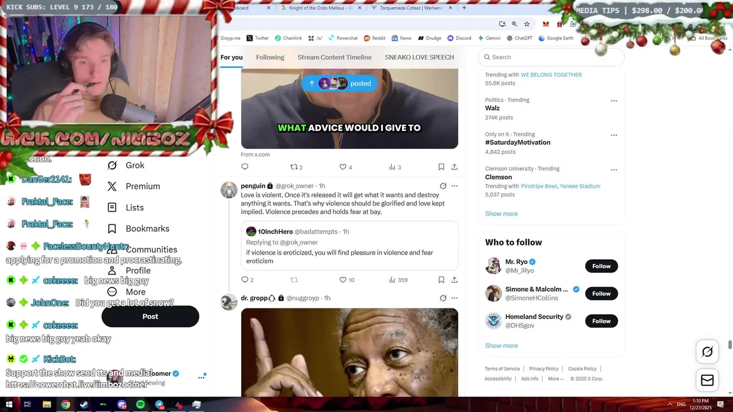Switch to the Following tab
Screen dimensions: 733x412
click(x=270, y=57)
